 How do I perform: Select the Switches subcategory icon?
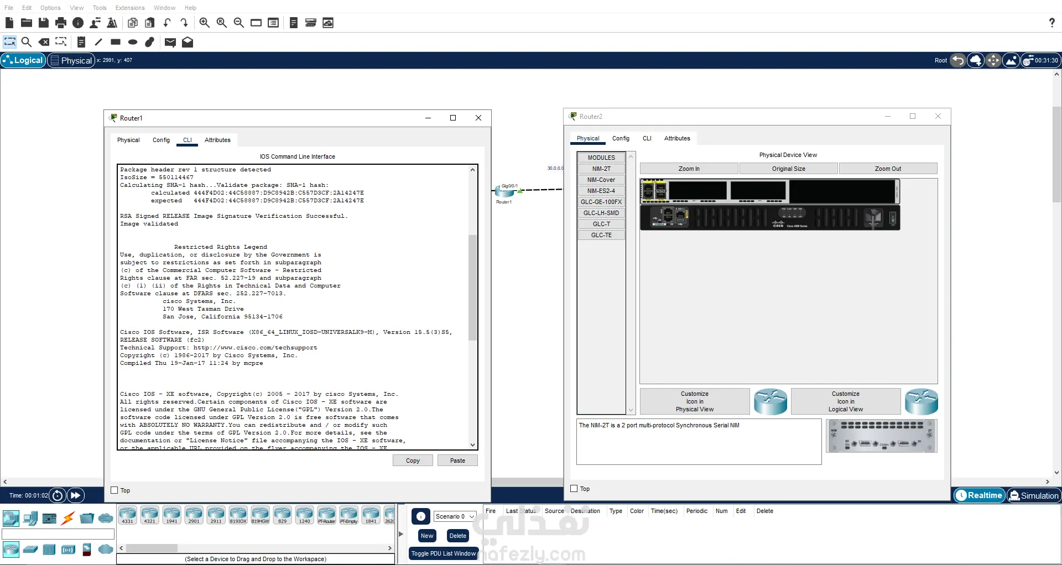[30, 550]
